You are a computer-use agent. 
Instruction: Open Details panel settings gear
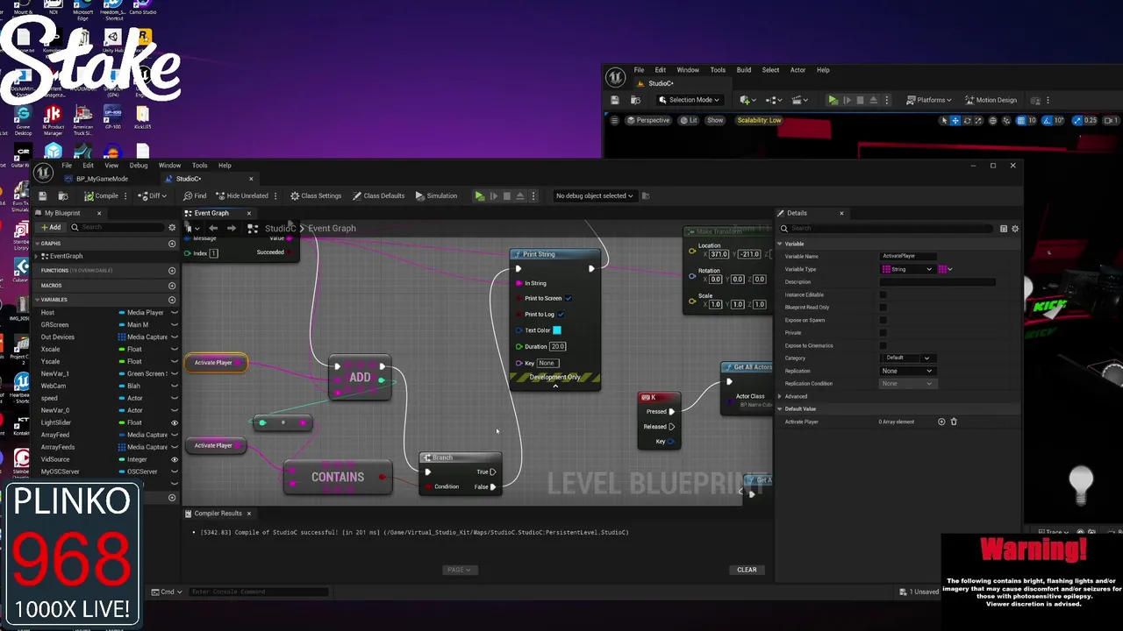tap(1015, 229)
